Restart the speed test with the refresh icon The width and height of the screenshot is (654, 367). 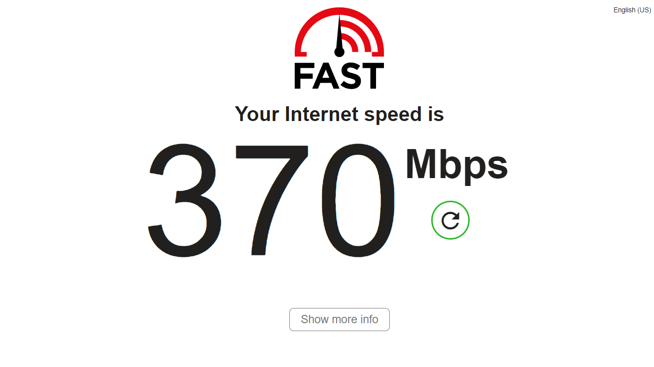click(450, 220)
